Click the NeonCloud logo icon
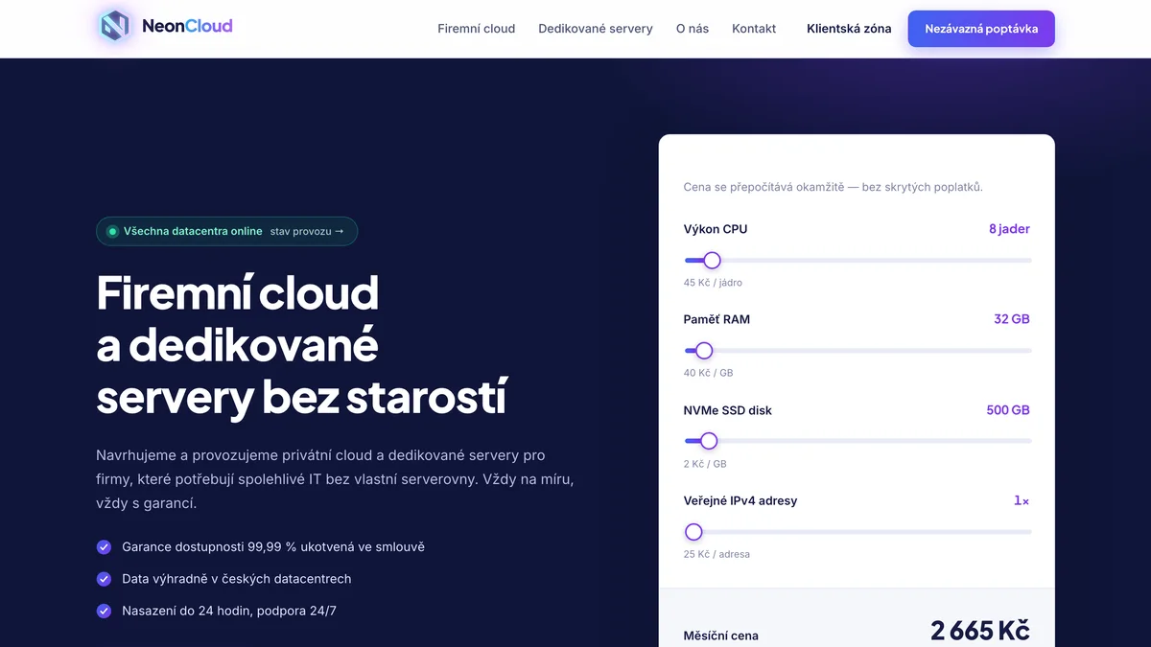Screen dimensions: 1151x647 pos(115,26)
